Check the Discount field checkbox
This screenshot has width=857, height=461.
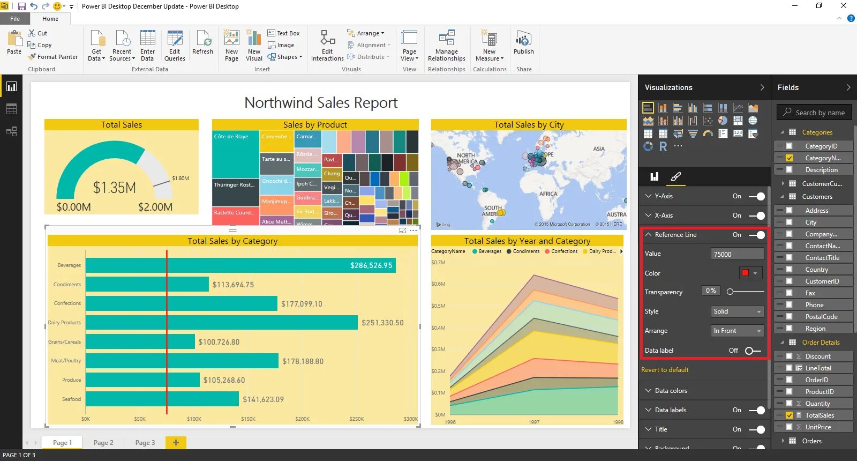click(789, 356)
